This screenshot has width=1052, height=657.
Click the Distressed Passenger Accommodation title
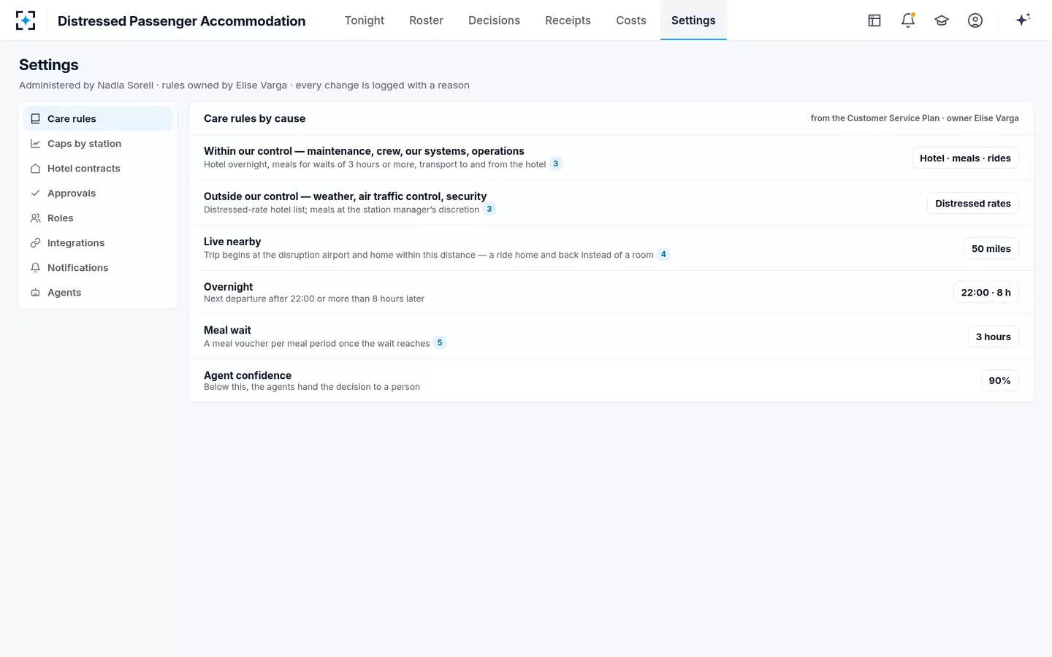[x=182, y=21]
